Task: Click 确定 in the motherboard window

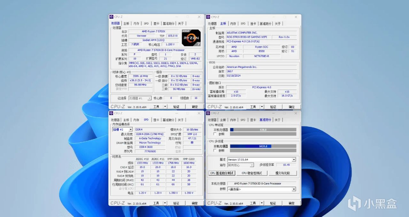Action: pos(292,107)
